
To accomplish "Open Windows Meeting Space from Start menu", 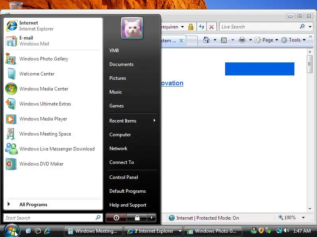I will [53, 134].
